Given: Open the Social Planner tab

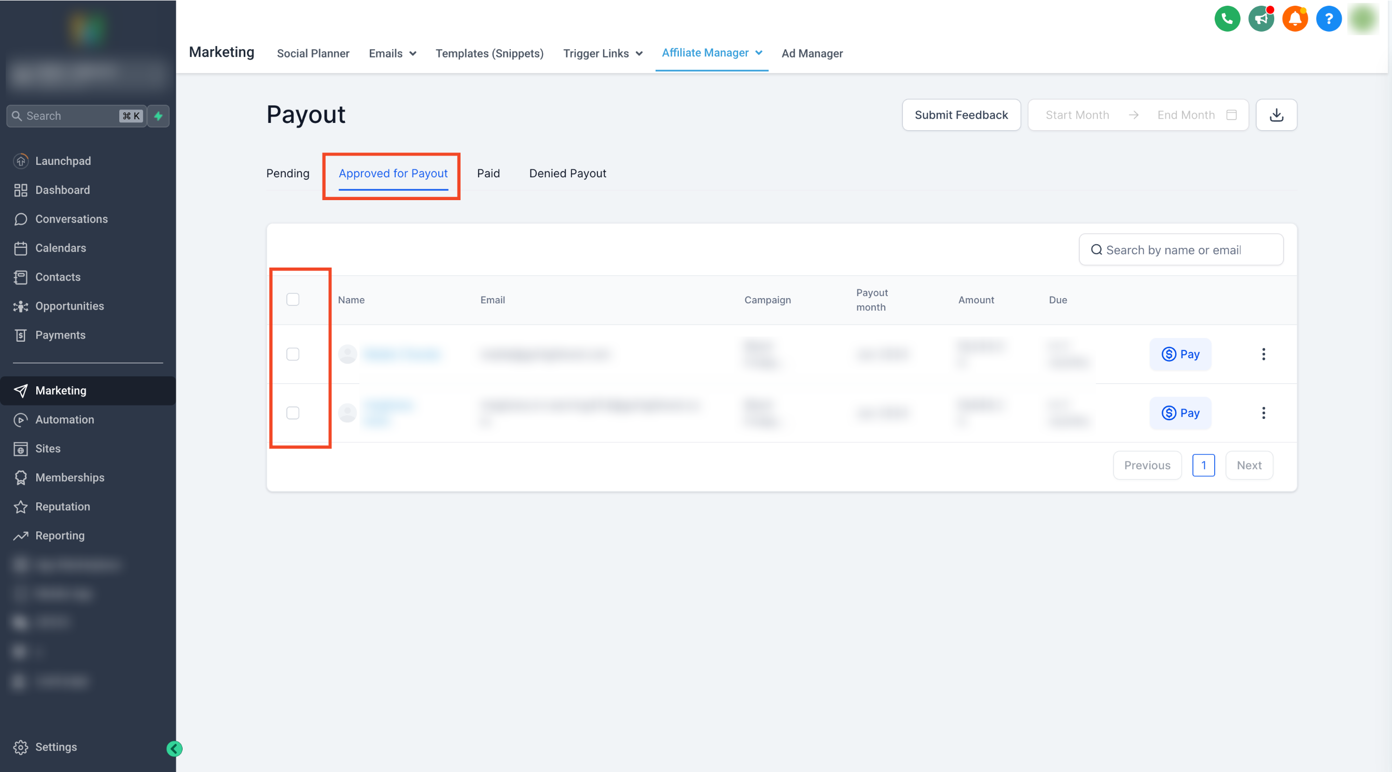Looking at the screenshot, I should (313, 53).
